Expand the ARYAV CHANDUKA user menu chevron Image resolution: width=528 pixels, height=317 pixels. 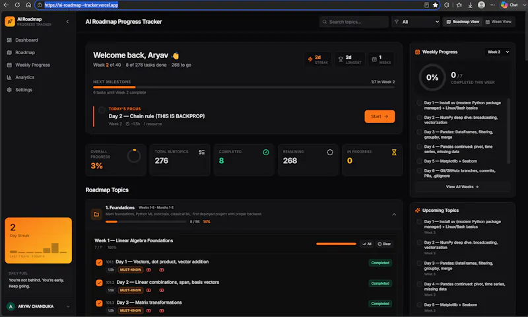[x=68, y=306]
